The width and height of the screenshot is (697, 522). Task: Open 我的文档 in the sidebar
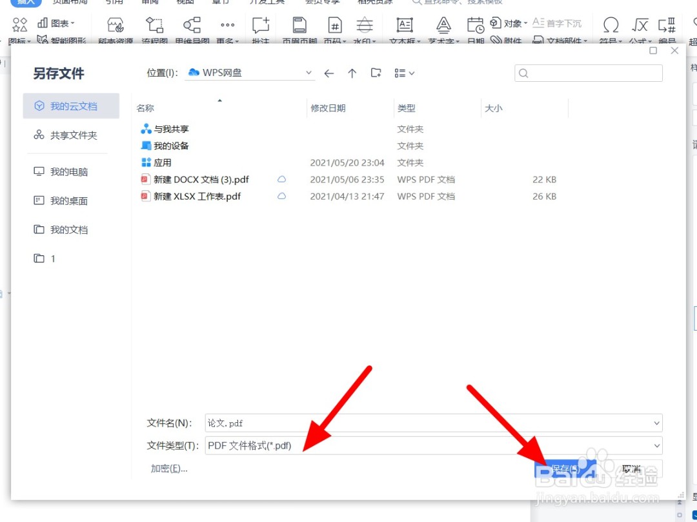coord(61,229)
